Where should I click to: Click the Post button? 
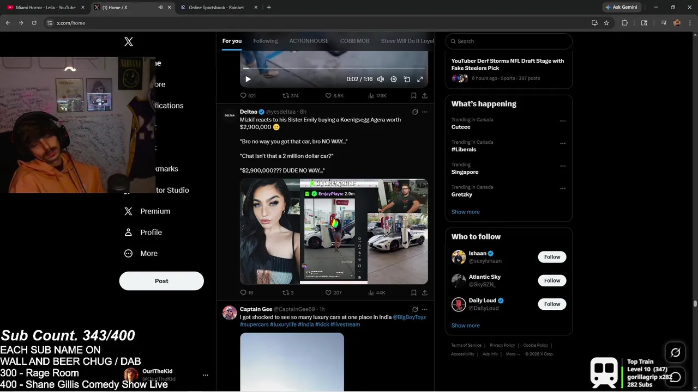click(x=161, y=281)
